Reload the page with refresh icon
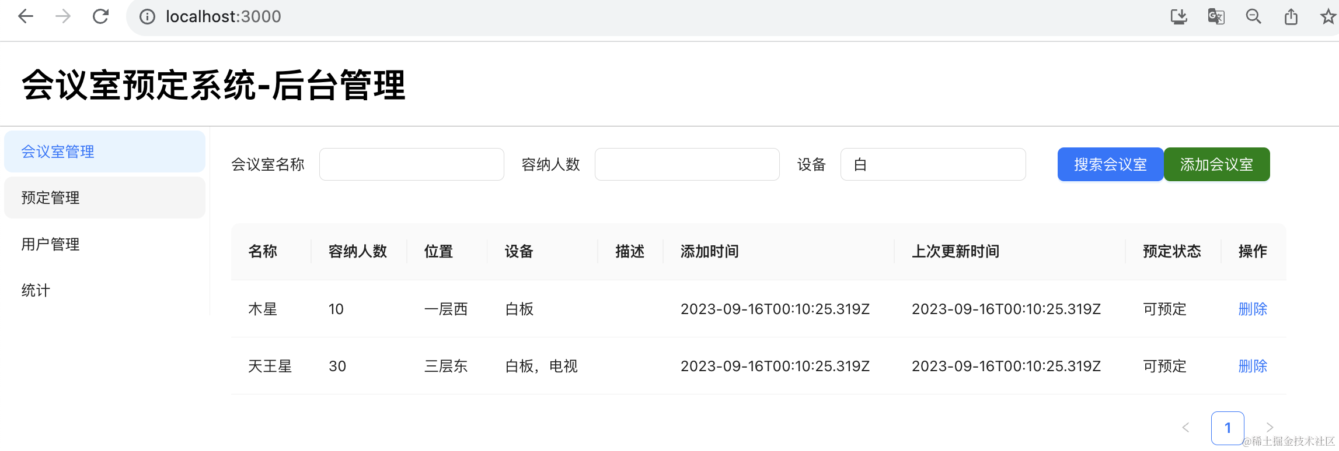The height and width of the screenshot is (451, 1339). point(100,16)
